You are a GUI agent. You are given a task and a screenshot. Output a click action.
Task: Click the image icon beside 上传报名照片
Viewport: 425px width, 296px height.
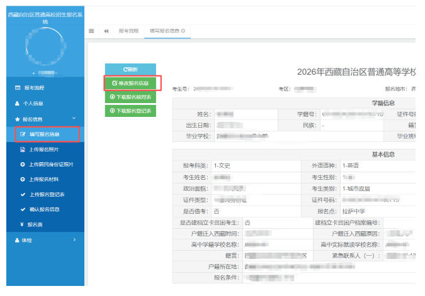[x=23, y=150]
